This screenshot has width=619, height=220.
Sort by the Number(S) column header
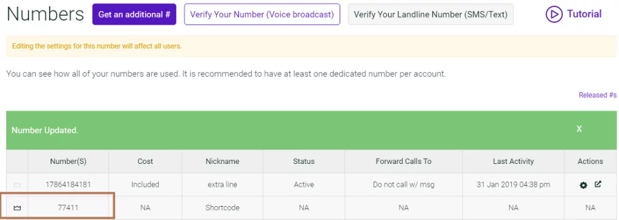(68, 162)
